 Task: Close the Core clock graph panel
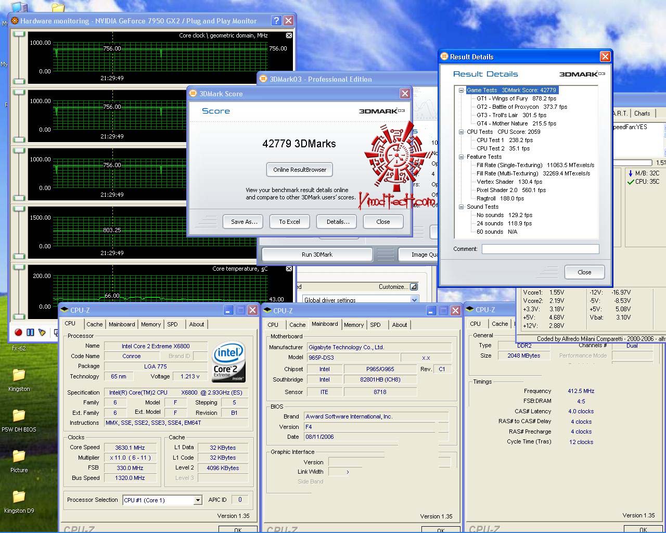(289, 35)
